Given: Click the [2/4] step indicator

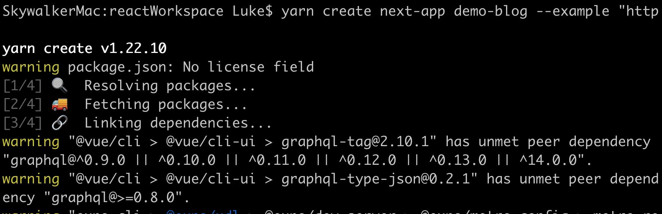Looking at the screenshot, I should pos(22,104).
